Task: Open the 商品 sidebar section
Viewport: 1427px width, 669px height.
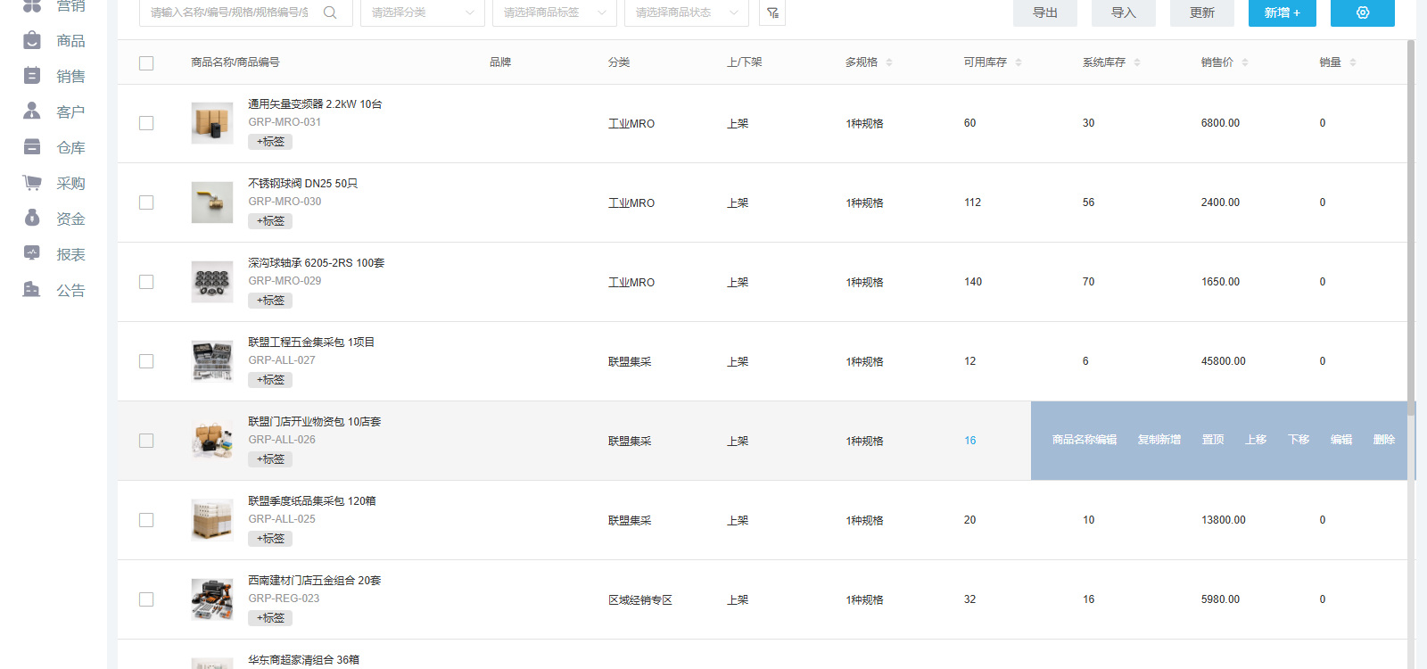Action: click(x=54, y=41)
